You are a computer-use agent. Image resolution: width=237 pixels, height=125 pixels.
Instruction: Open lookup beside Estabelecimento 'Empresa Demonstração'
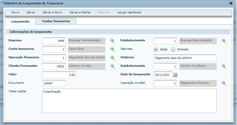pyautogui.click(x=224, y=41)
